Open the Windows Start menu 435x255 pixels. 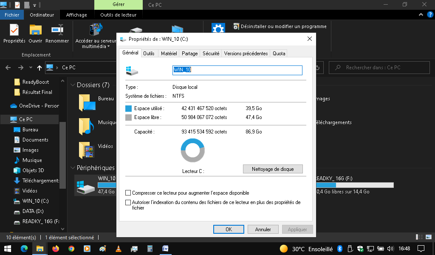click(8, 249)
